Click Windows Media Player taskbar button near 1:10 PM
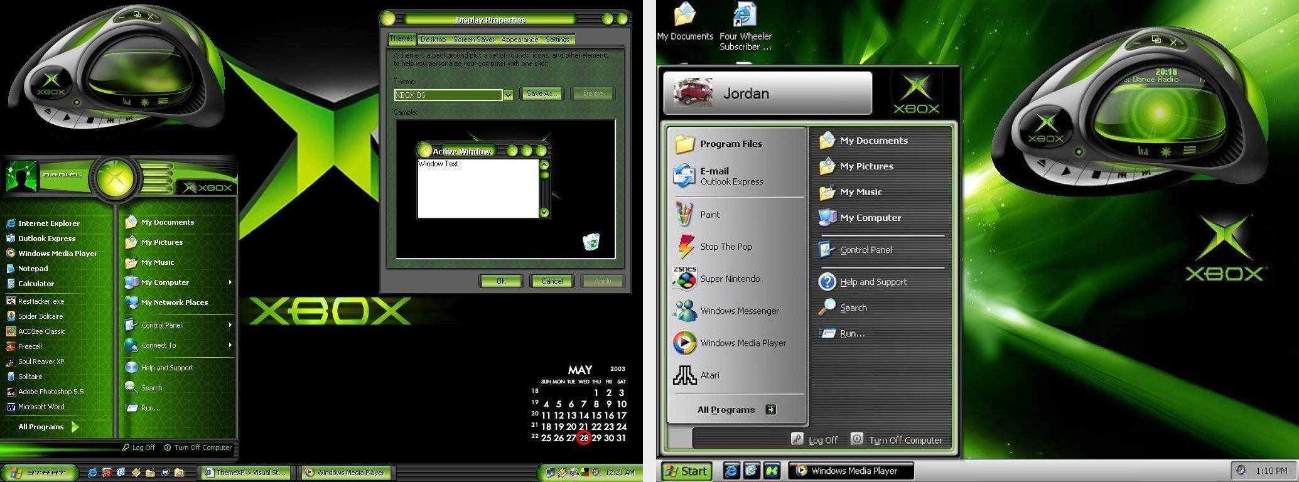Image resolution: width=1299 pixels, height=482 pixels. point(851,471)
